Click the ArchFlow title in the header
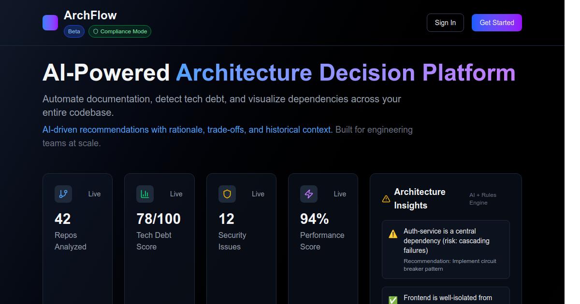Screen dimensions: 580x304 pos(89,15)
